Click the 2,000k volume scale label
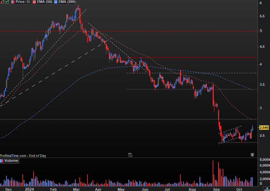Image resolution: width=270 pixels, height=191 pixels. coord(265,179)
